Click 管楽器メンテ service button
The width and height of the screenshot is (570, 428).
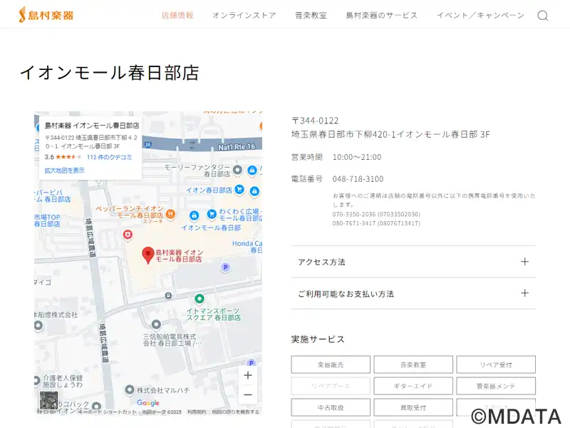click(496, 386)
